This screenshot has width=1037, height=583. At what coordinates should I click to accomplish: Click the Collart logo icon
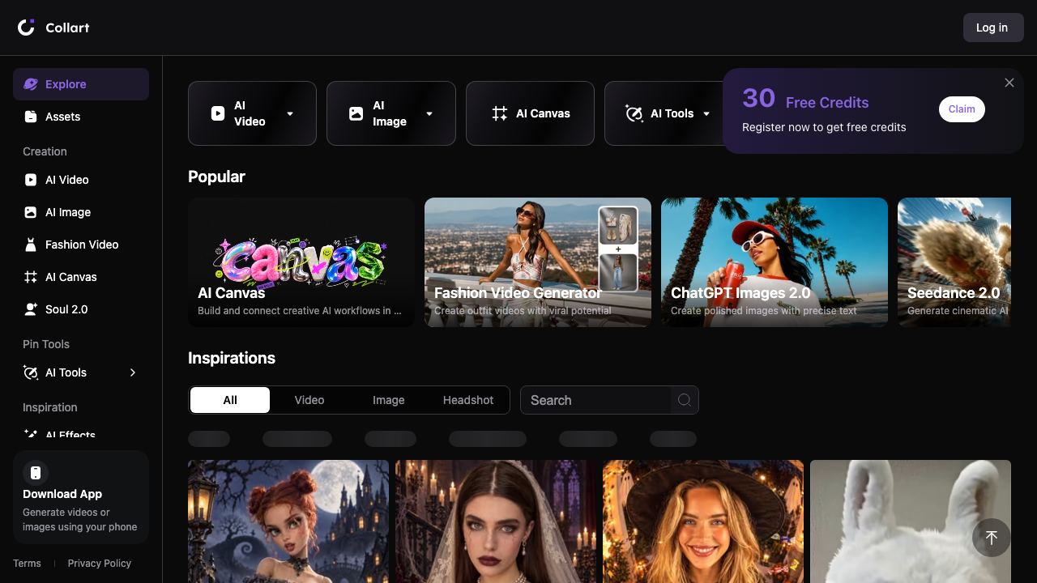27,28
